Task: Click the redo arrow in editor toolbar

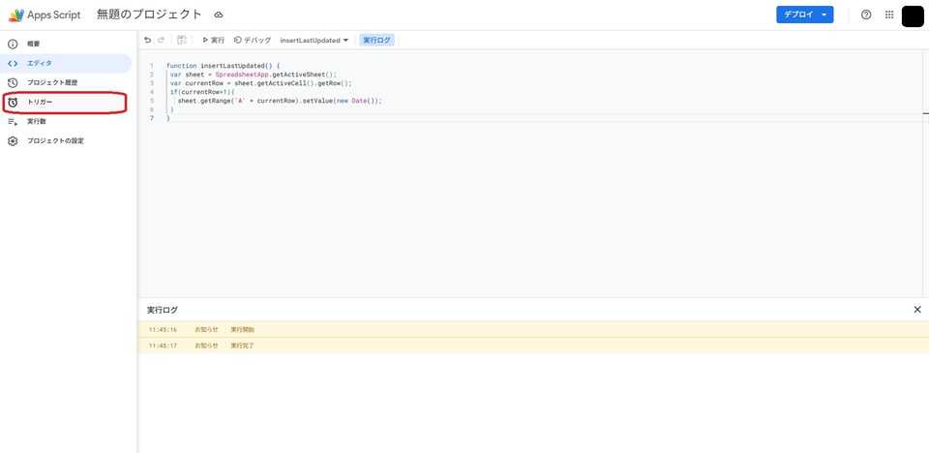Action: [x=161, y=41]
